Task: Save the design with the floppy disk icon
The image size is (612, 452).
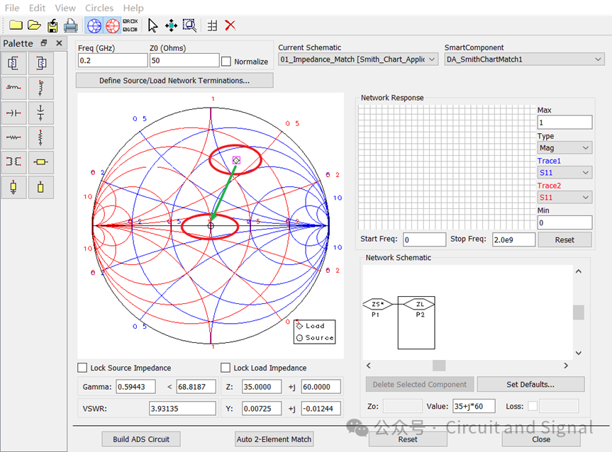Action: 52,26
